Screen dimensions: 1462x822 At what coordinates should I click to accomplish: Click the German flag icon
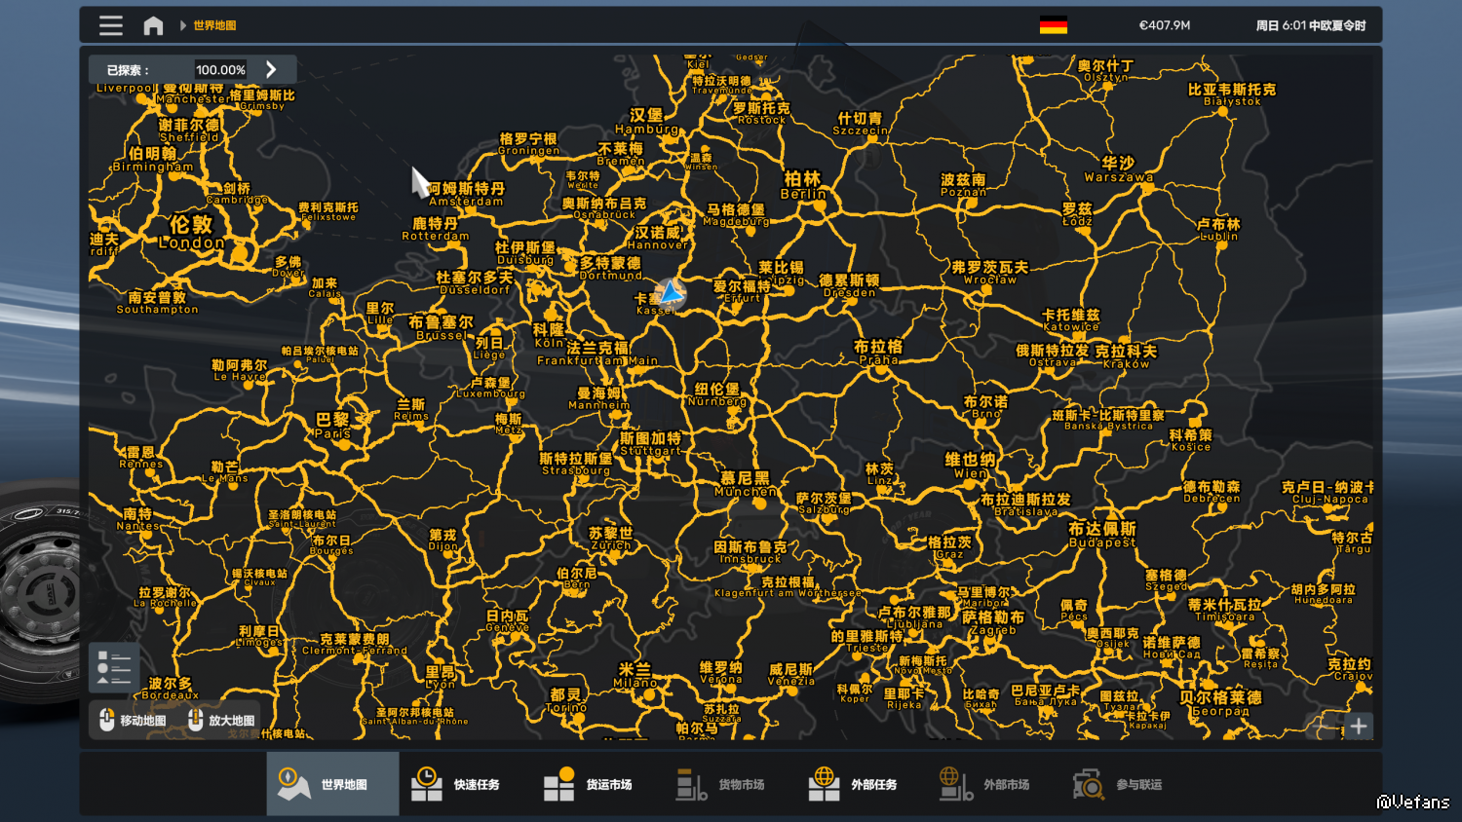click(x=1054, y=25)
